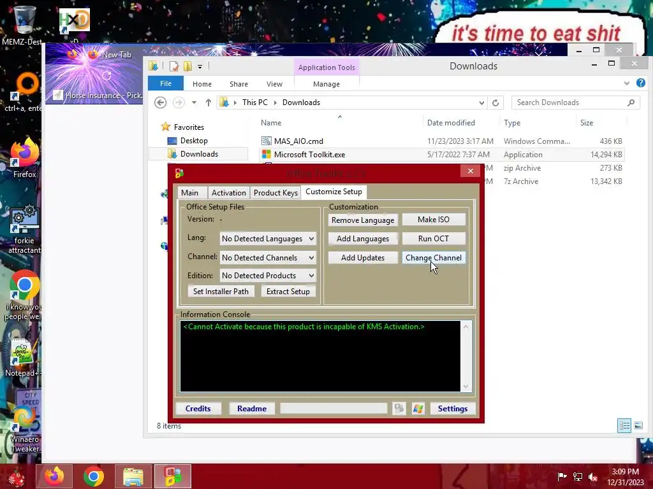
Task: Open File Explorer from the taskbar
Action: 133,476
